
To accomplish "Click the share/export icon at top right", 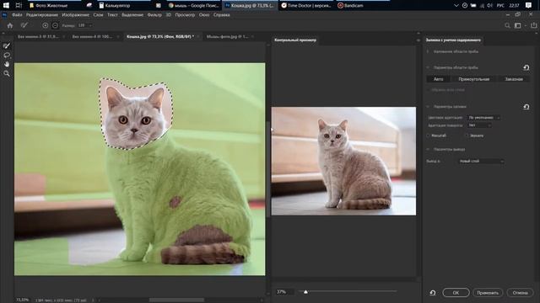I will (x=534, y=25).
